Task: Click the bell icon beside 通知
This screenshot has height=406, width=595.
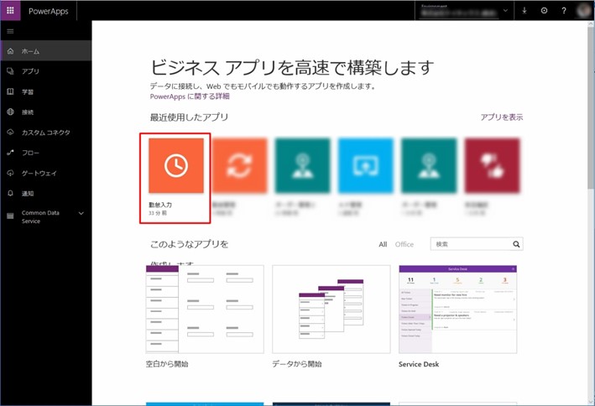Action: 10,193
